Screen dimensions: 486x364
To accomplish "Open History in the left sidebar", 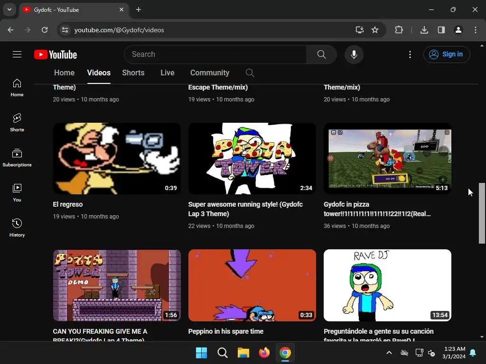I will [x=17, y=228].
